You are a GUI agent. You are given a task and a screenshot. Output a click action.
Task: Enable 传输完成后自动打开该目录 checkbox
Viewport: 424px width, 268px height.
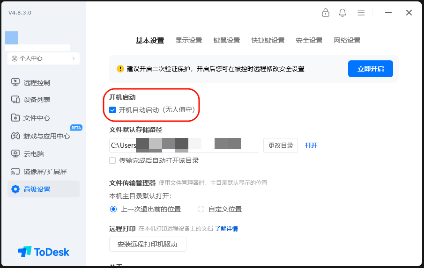coord(112,160)
